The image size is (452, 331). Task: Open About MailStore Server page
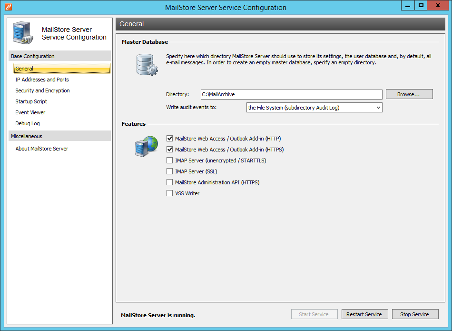coord(42,149)
